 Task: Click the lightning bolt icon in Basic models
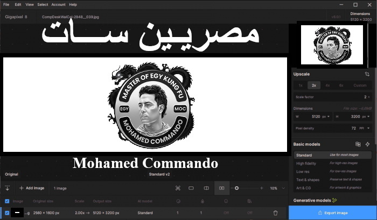pos(368,144)
